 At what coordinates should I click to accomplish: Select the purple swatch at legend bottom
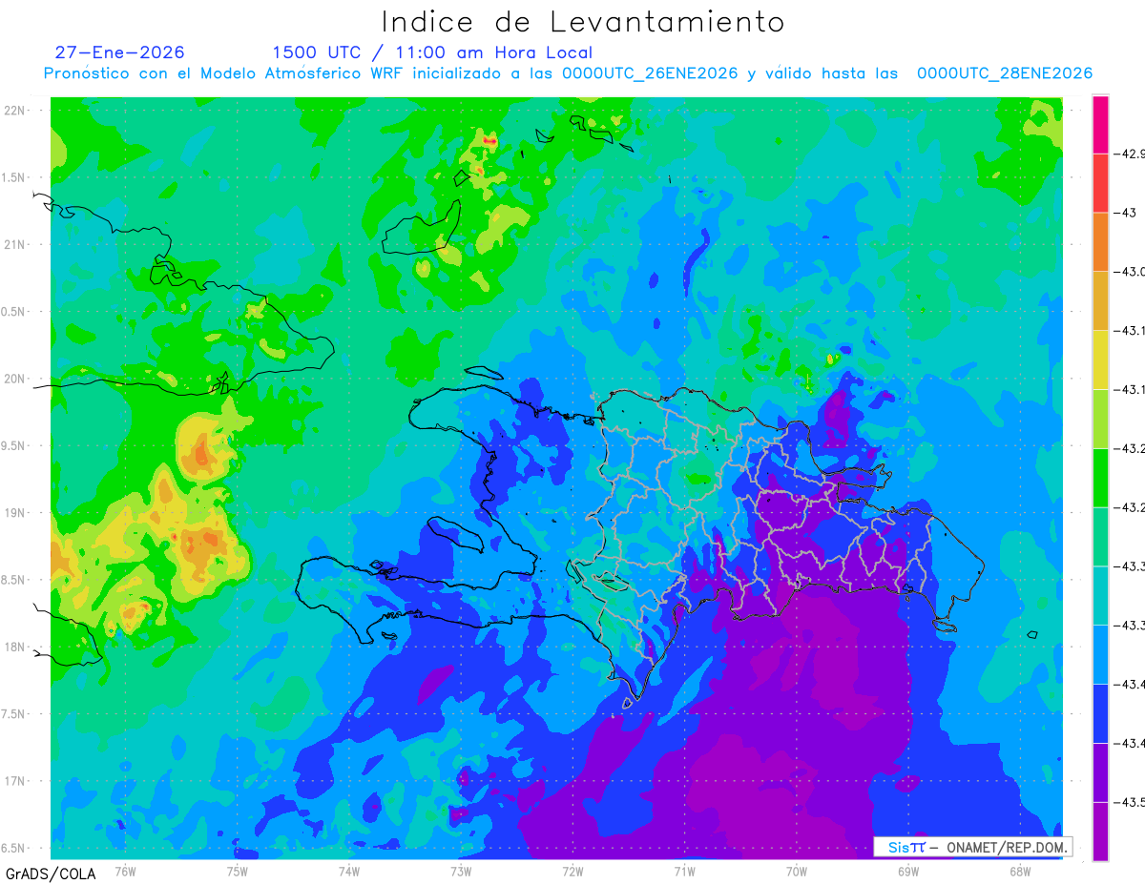(1100, 832)
